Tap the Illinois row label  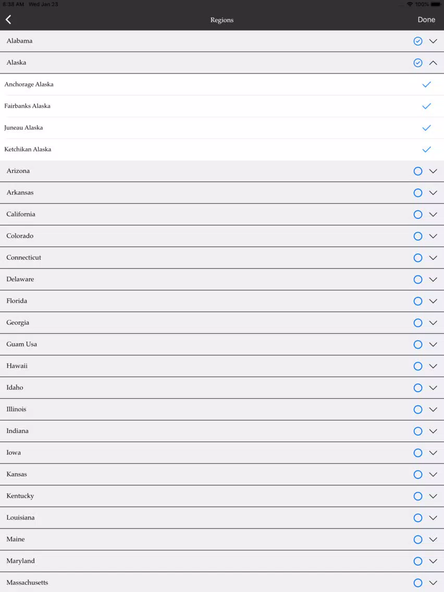coord(16,409)
